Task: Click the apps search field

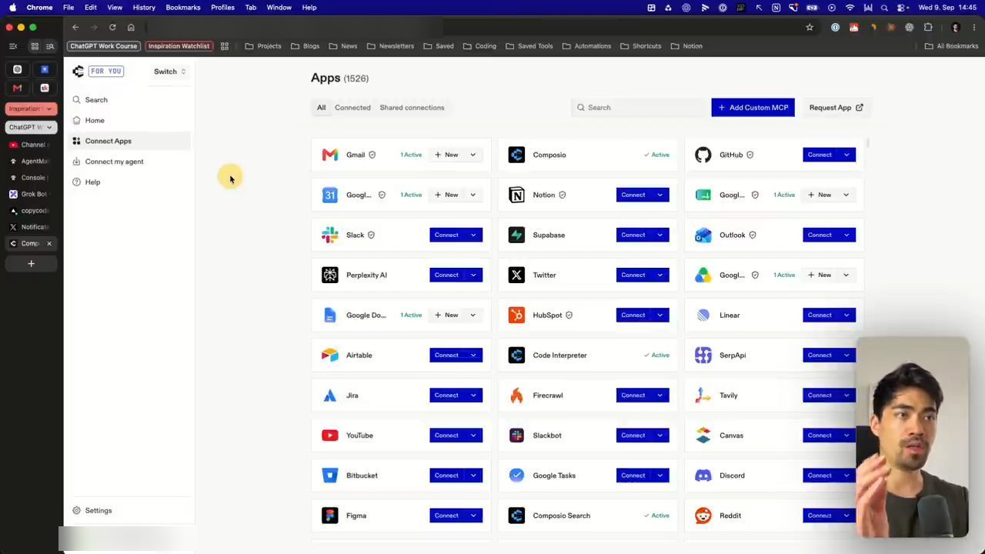Action: (x=638, y=108)
